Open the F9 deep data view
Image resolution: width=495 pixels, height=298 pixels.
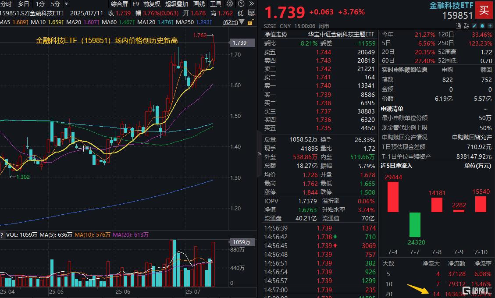pyautogui.click(x=135, y=4)
